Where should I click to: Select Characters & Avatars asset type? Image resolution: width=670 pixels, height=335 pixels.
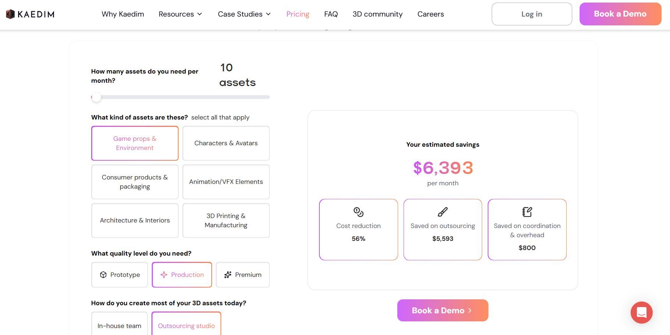226,143
